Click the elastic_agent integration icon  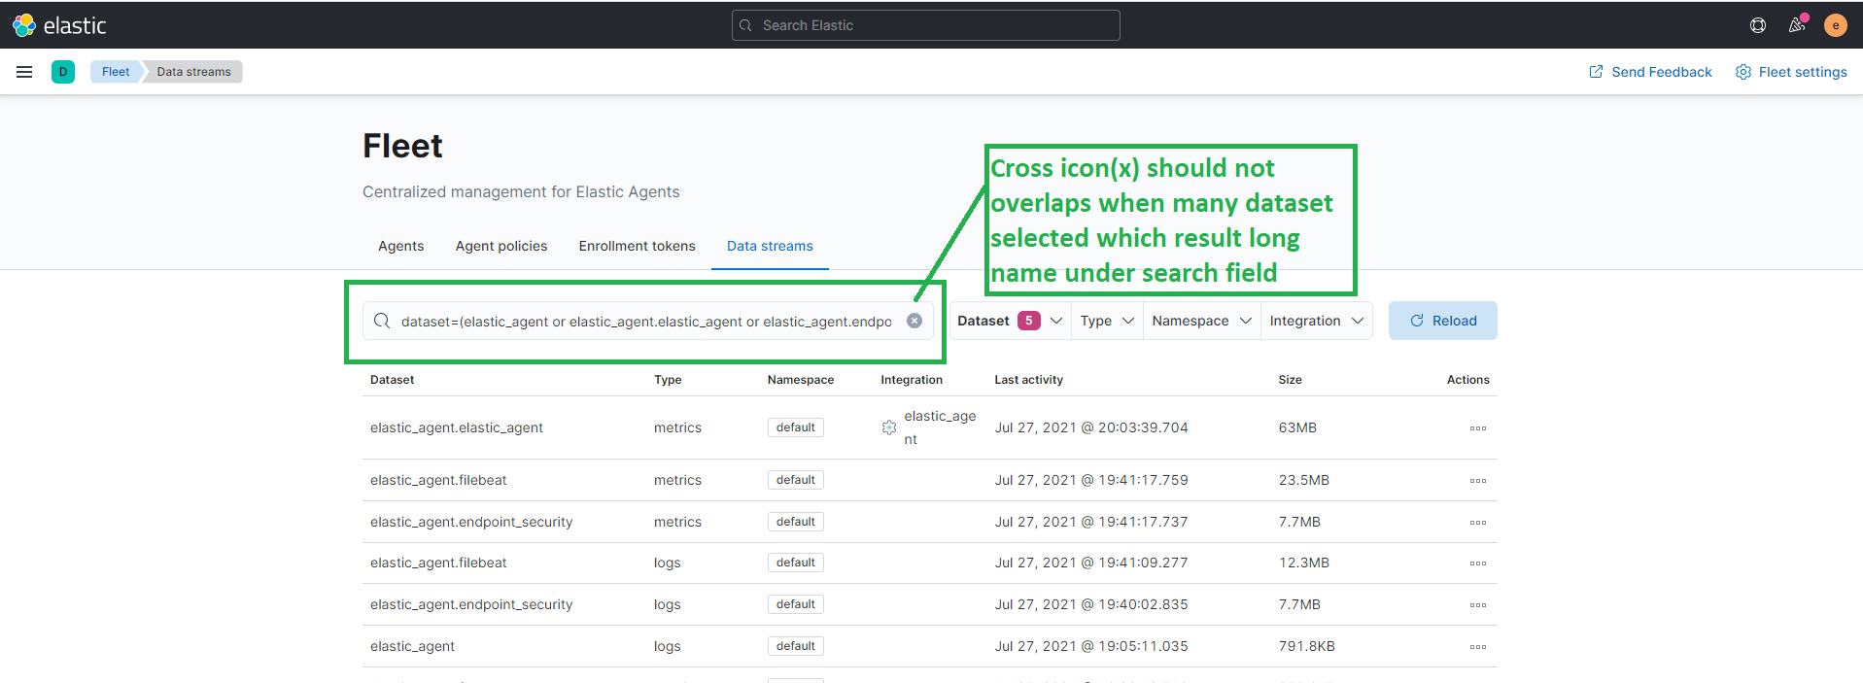(x=889, y=427)
